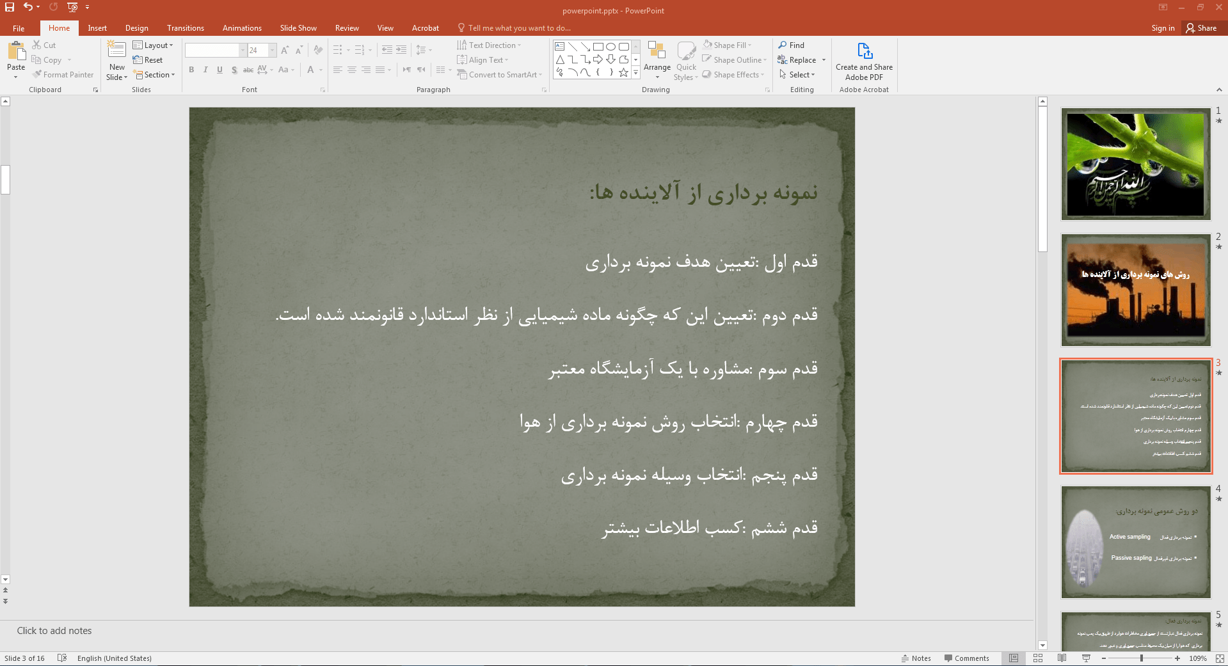
Task: Toggle Bold formatting button
Action: (191, 70)
